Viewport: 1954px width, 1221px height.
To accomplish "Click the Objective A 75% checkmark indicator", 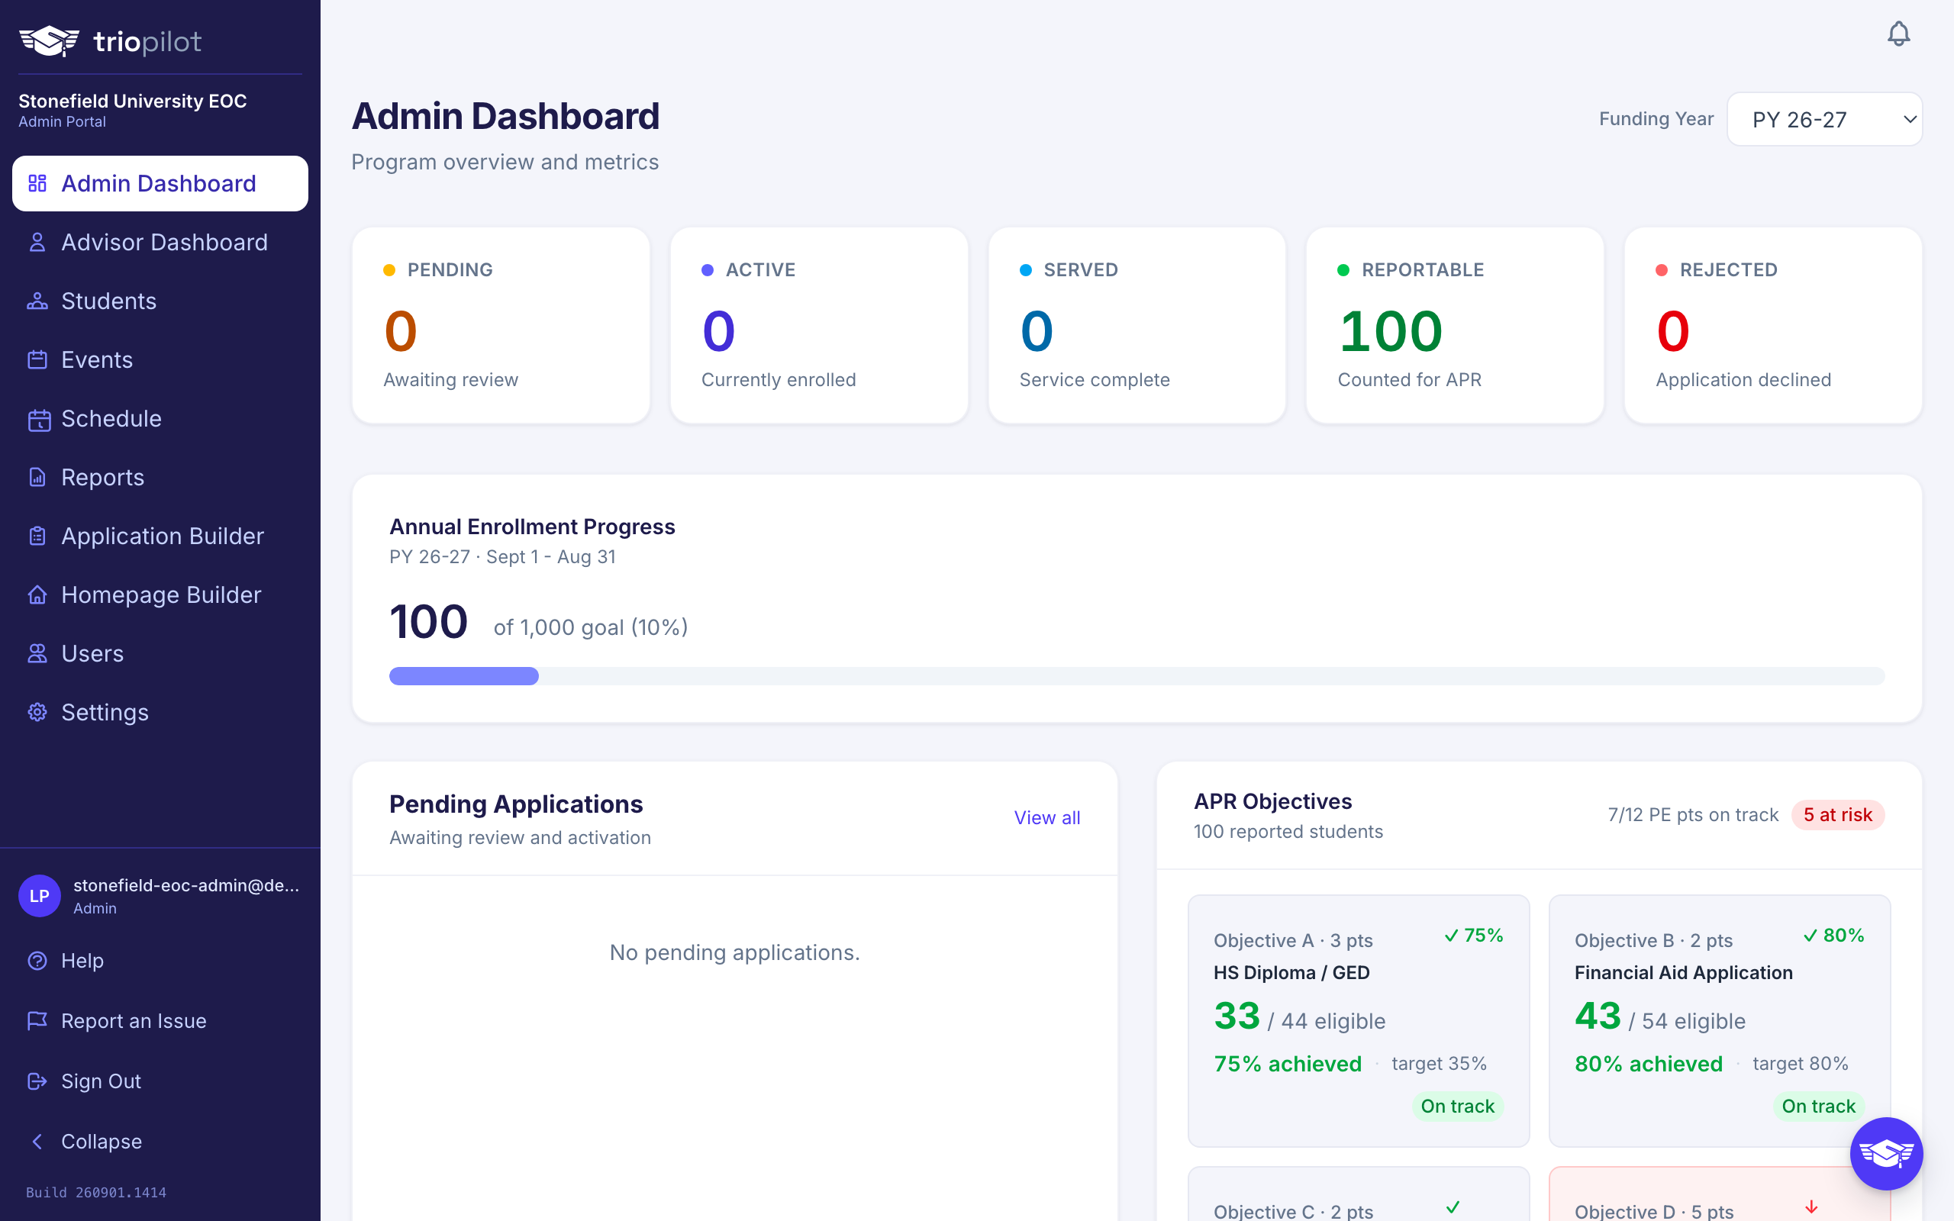I will [x=1474, y=935].
